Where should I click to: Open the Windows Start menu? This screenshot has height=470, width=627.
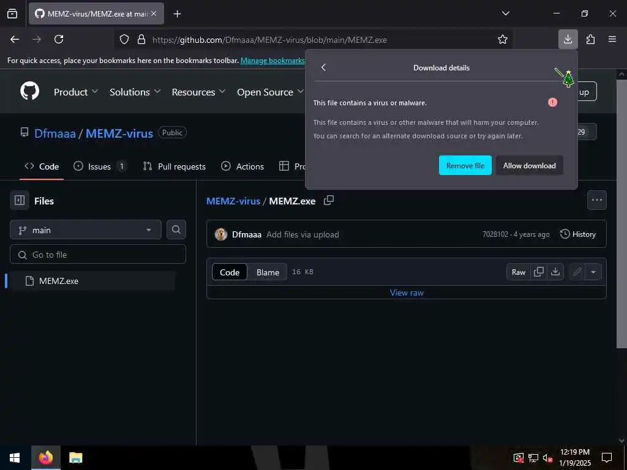click(x=15, y=458)
